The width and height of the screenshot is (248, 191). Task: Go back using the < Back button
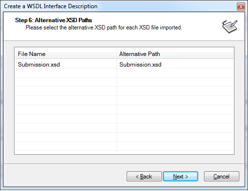144,177
